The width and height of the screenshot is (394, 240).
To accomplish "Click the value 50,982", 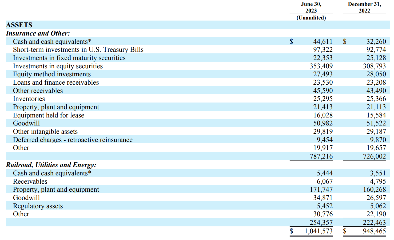I will pyautogui.click(x=323, y=123).
